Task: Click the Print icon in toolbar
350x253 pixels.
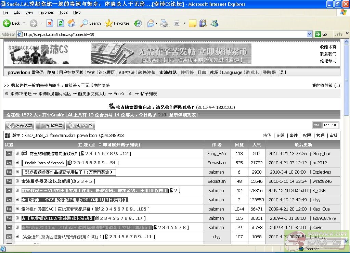Action: click(x=164, y=23)
